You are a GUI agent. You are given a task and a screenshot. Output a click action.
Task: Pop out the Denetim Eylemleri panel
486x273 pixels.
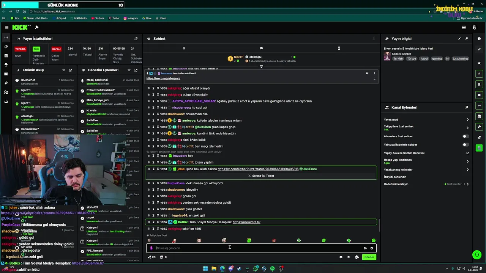[136, 70]
